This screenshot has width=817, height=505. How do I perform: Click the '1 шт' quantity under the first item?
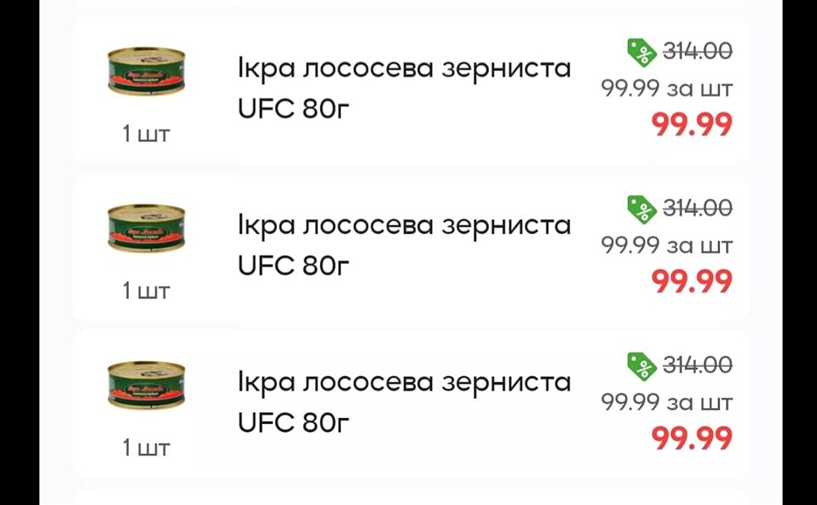pos(146,134)
